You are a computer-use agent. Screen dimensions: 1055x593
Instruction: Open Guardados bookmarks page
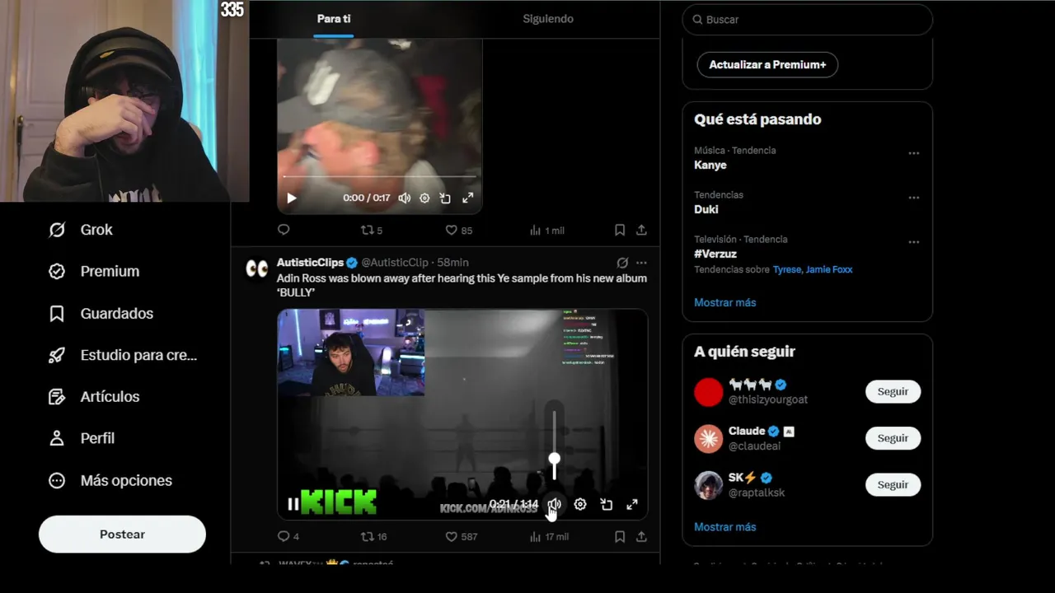point(101,313)
